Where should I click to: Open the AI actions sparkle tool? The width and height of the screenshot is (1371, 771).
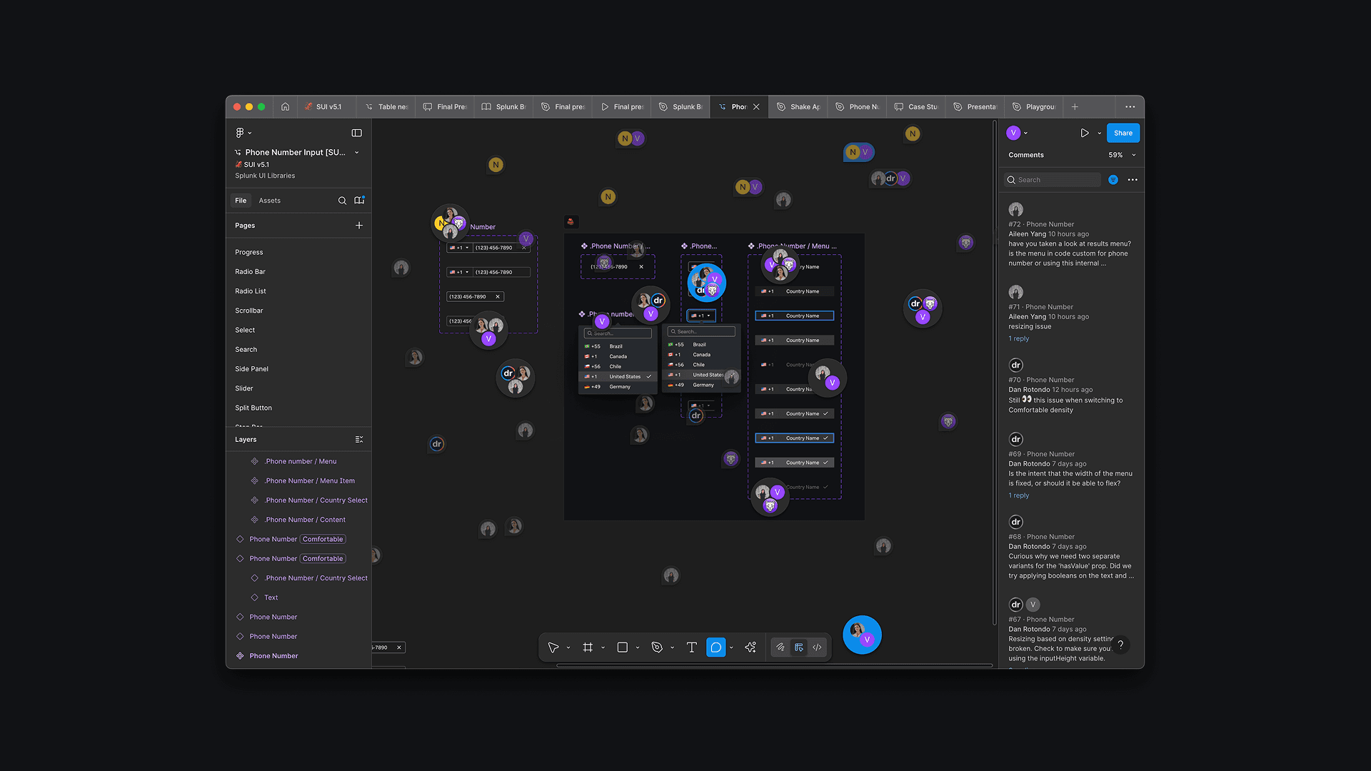point(750,647)
